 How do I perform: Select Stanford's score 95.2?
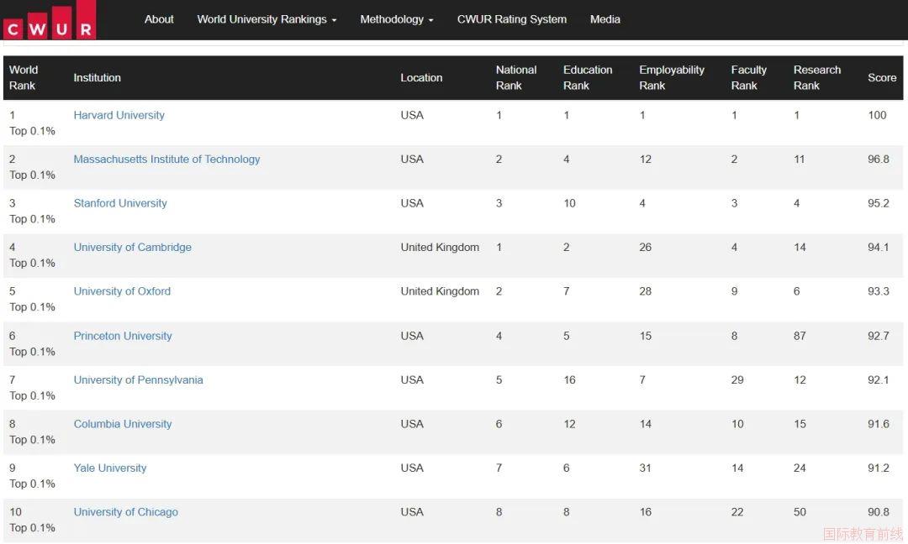click(878, 203)
